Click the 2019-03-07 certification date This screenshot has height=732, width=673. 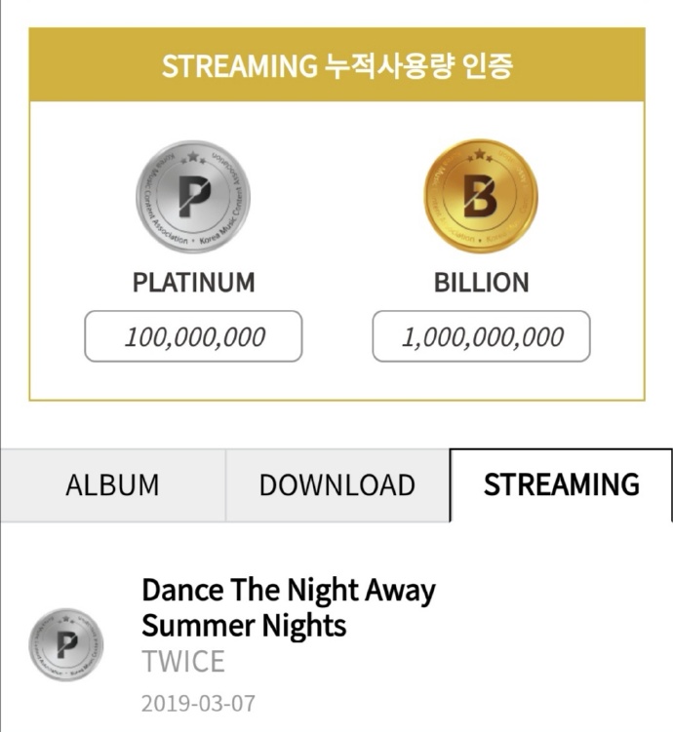point(198,702)
